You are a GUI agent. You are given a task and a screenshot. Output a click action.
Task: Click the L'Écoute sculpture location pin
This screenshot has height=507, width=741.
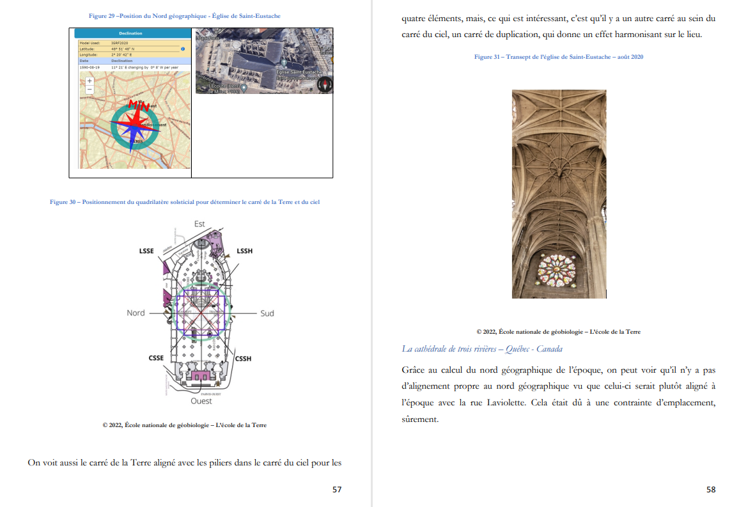244,88
